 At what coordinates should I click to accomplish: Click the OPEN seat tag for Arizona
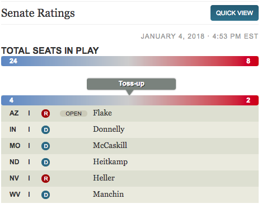(73, 113)
